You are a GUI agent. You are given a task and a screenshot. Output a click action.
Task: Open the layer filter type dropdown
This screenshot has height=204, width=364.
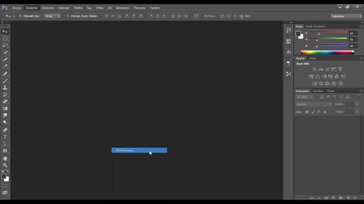[304, 97]
